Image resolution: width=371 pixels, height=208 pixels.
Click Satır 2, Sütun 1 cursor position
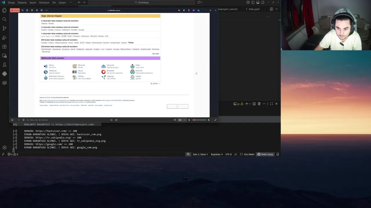coord(200,154)
